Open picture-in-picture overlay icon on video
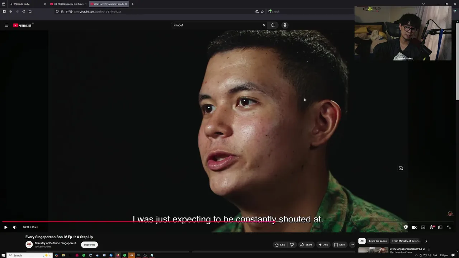 coord(401,168)
